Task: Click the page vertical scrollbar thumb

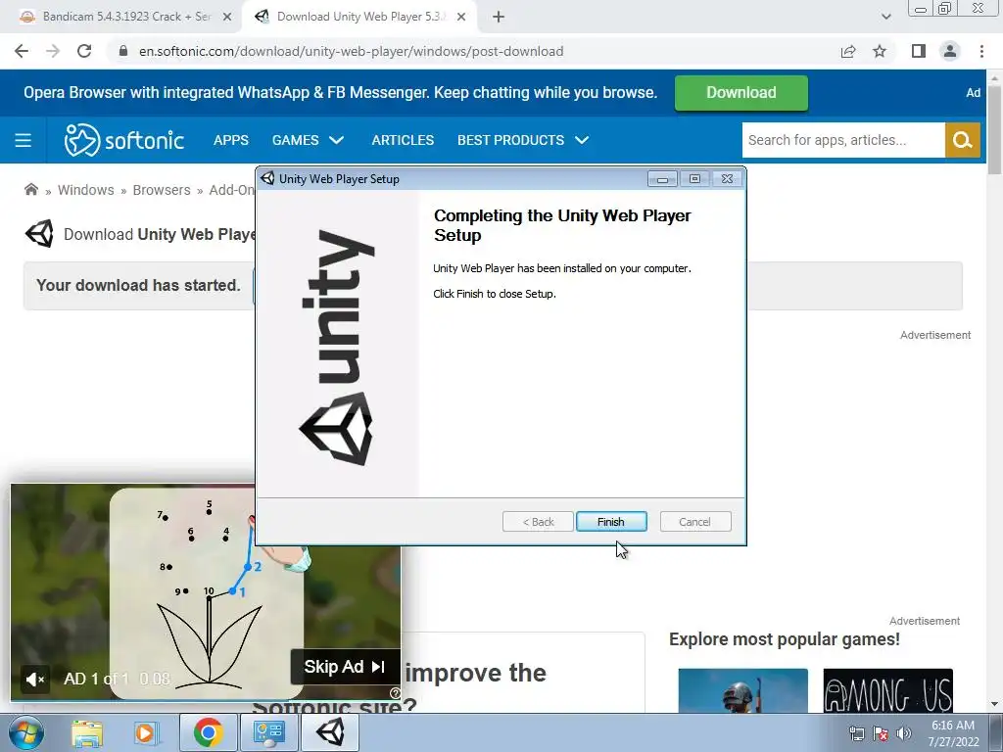Action: click(x=995, y=128)
